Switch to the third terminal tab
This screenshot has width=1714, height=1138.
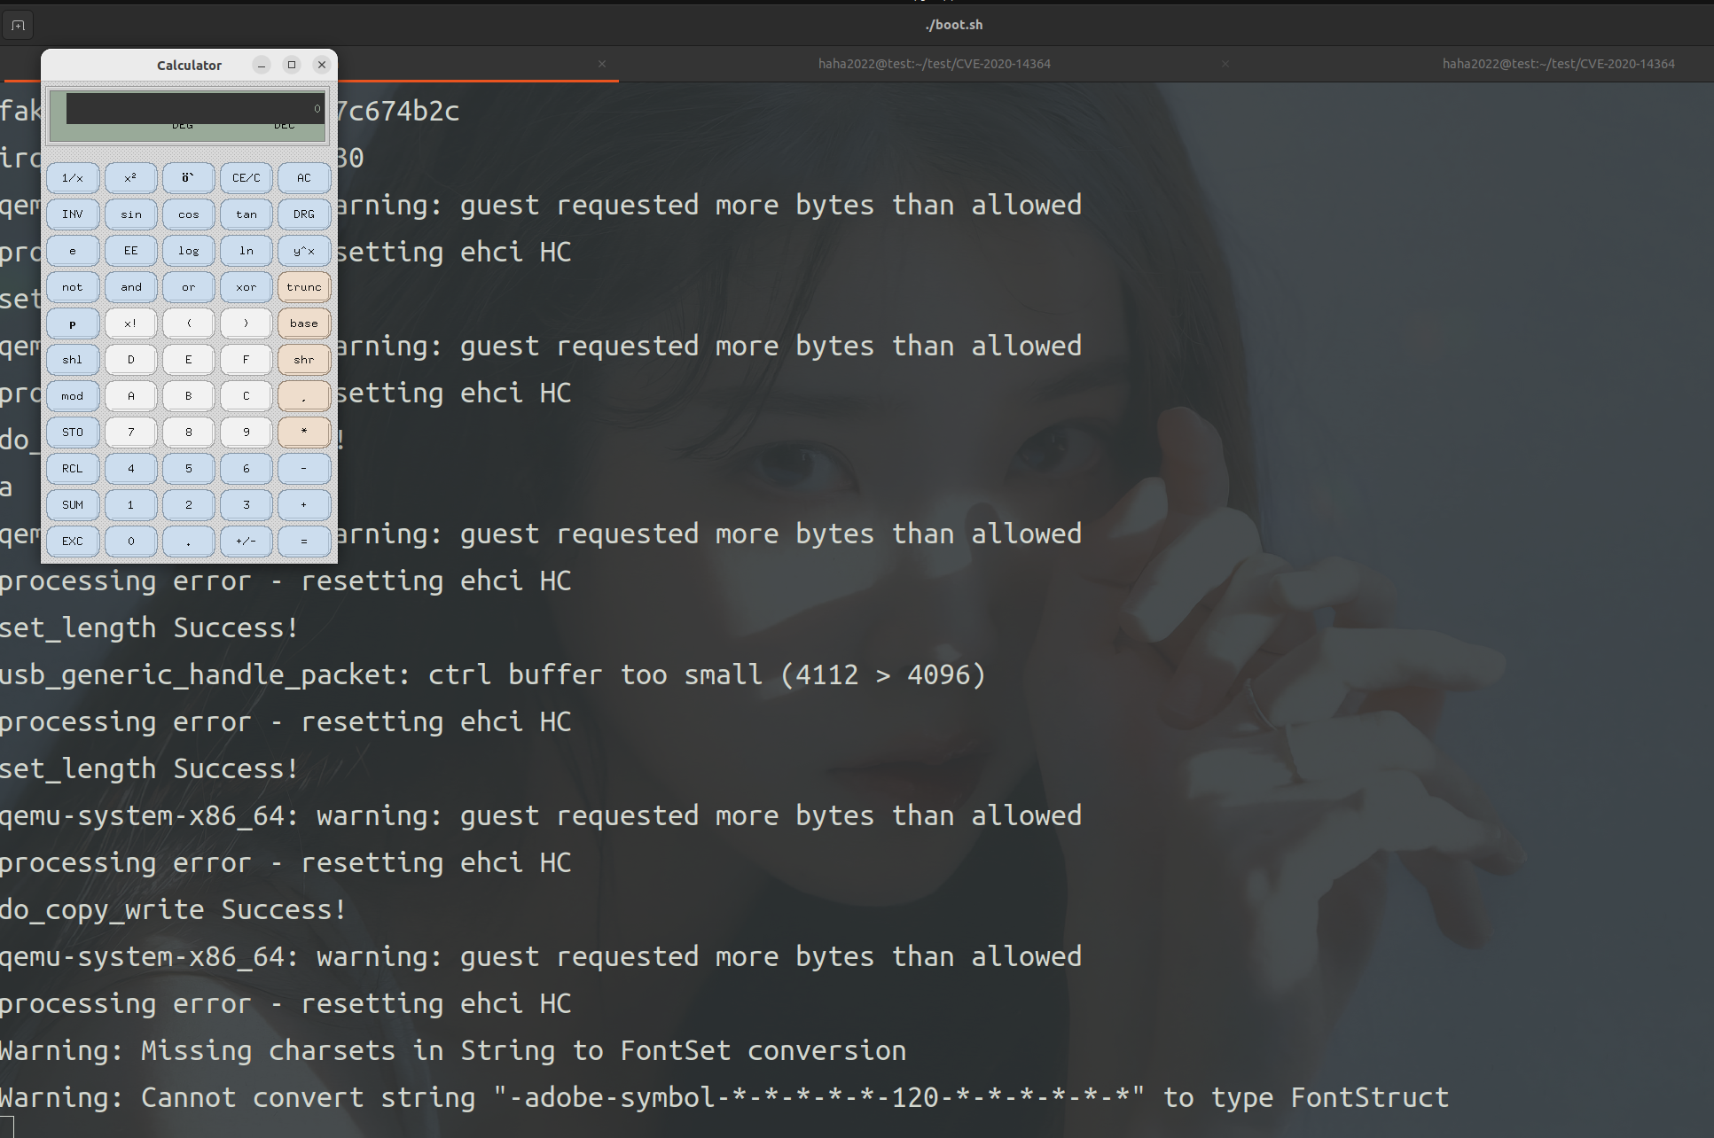click(1558, 64)
